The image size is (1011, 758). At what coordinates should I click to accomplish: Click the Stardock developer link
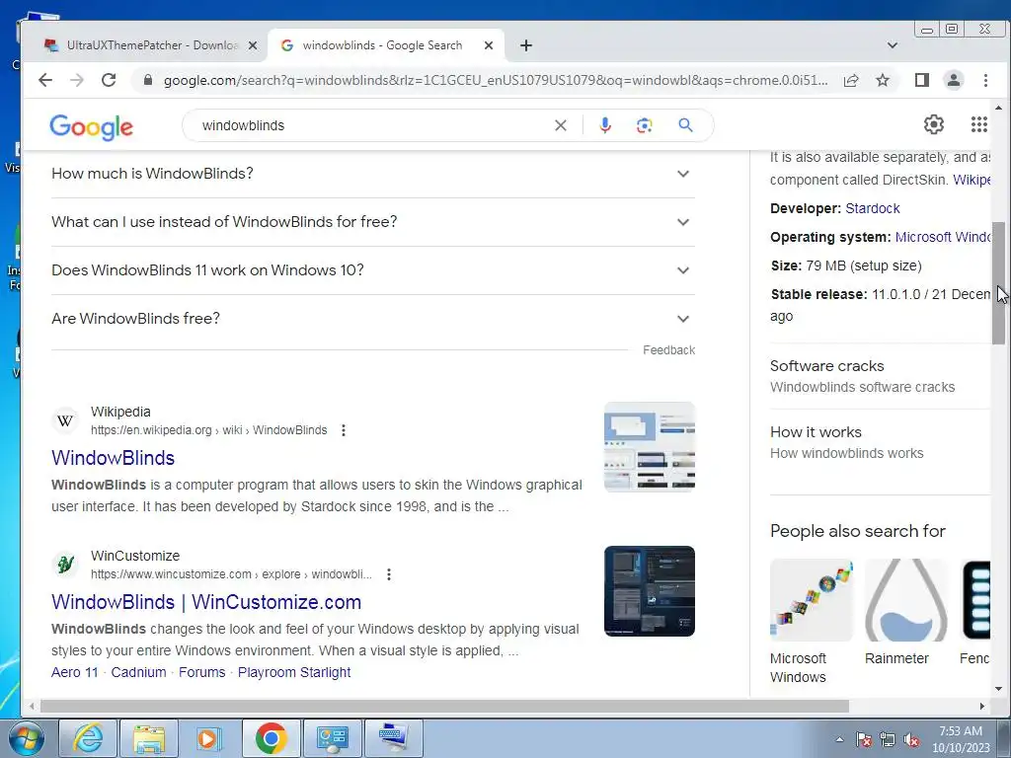pyautogui.click(x=873, y=208)
